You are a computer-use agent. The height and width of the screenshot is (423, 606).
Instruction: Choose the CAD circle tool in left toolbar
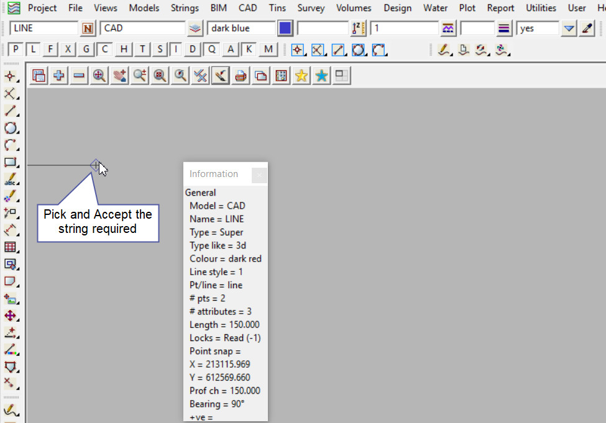point(10,129)
